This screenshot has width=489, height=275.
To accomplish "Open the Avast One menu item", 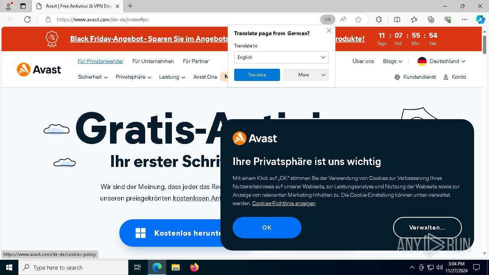I will tap(205, 77).
